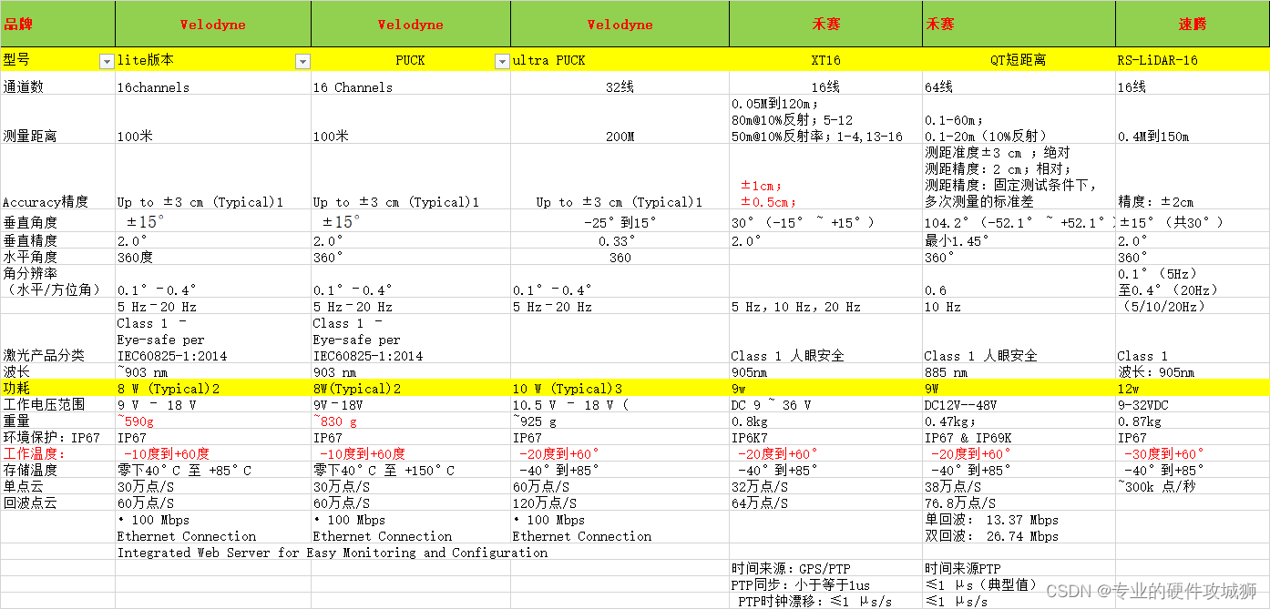Select the Velodyne header above ultra PUCK
Viewport: 1270px width, 609px height.
(x=620, y=25)
